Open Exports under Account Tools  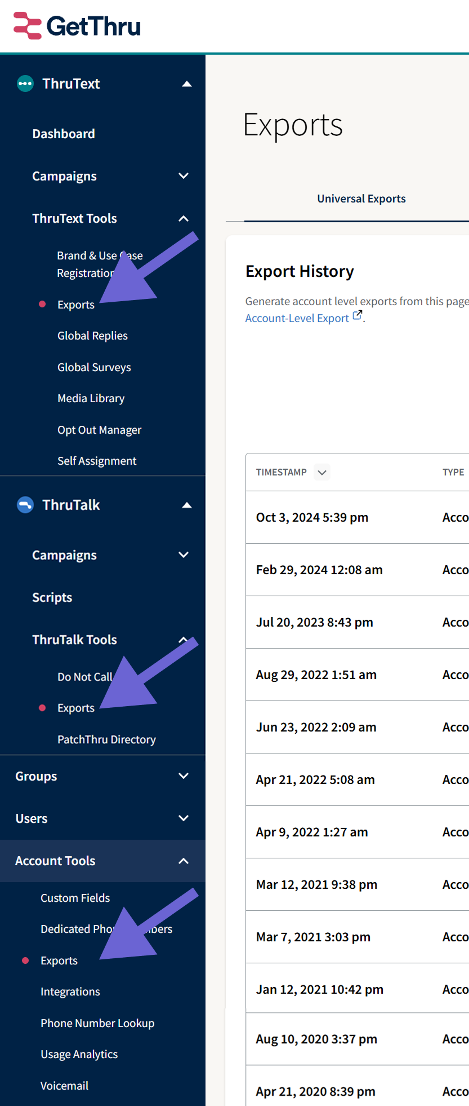click(x=59, y=960)
